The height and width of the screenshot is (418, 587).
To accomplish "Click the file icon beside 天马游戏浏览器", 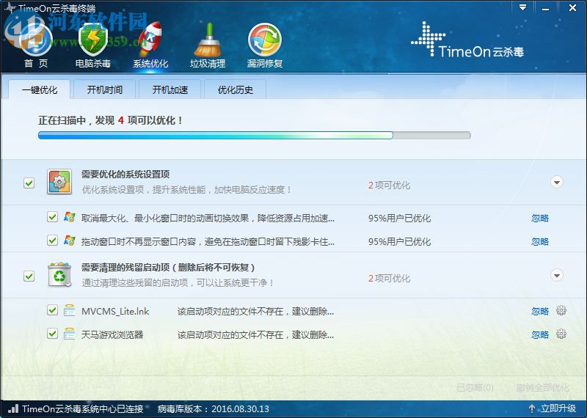I will [70, 334].
